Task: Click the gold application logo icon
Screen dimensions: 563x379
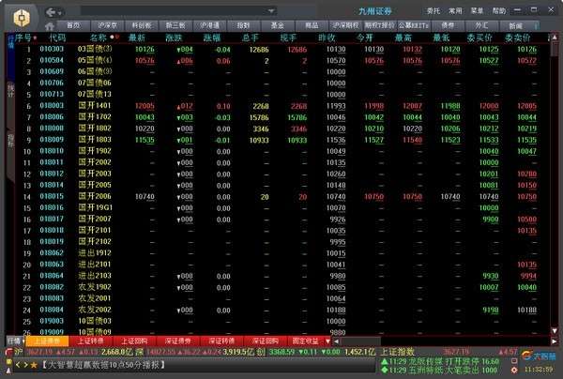Action: click(22, 17)
